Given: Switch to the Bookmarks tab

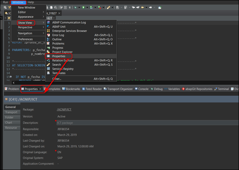Looking at the screenshot, I should click(71, 89).
